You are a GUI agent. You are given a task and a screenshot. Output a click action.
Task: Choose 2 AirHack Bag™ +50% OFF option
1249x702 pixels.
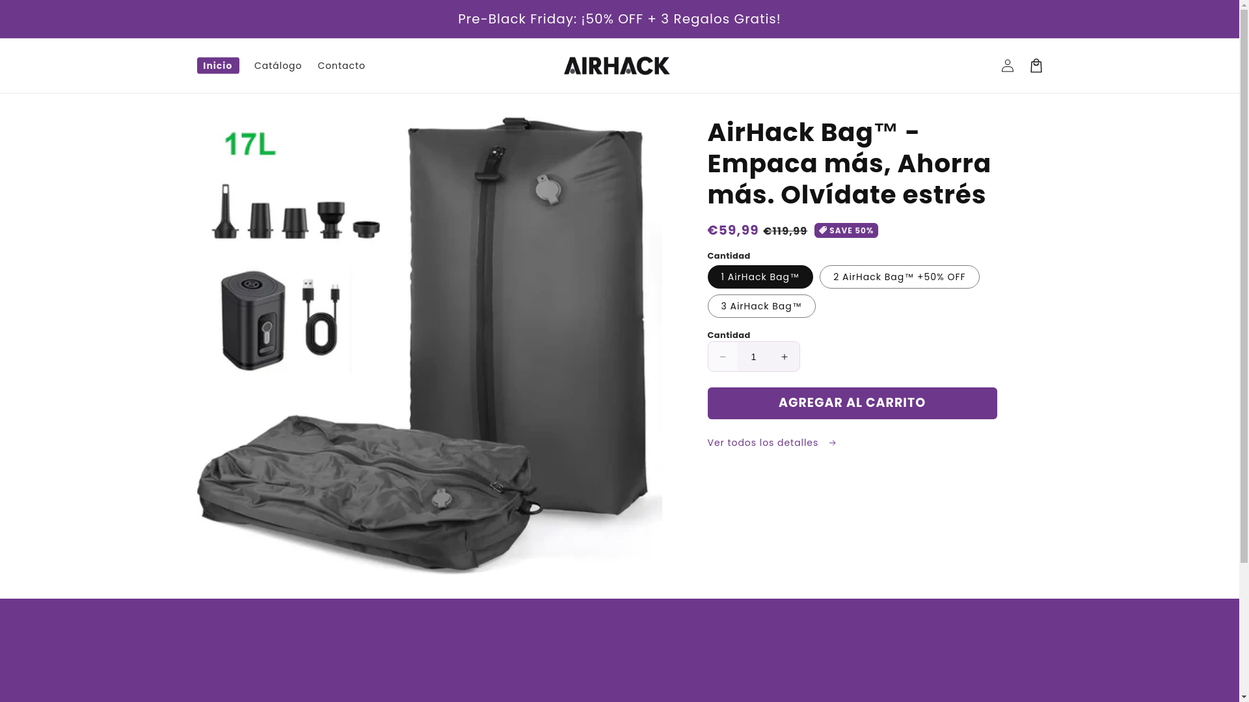[x=899, y=277]
